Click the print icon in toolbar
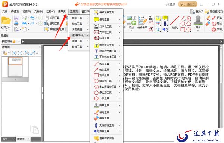Viewport: 224px width, 143px height. pos(16,24)
